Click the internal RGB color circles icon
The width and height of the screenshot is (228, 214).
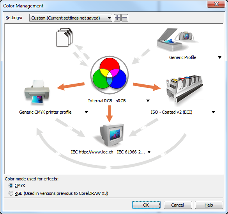coord(110,75)
